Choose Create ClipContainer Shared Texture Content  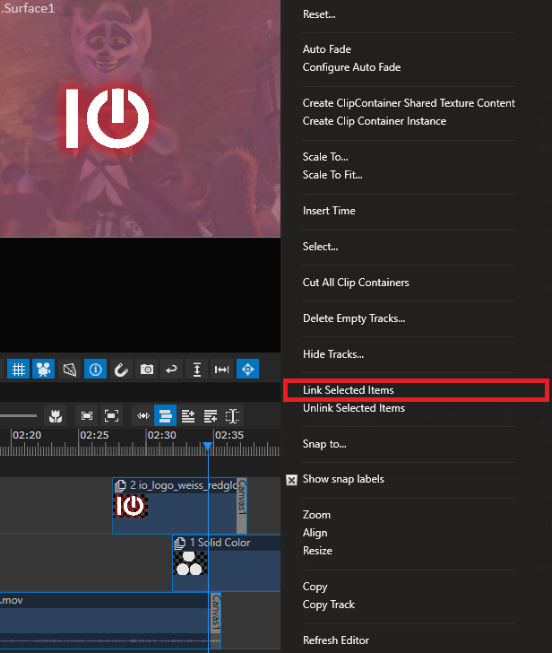tap(409, 103)
